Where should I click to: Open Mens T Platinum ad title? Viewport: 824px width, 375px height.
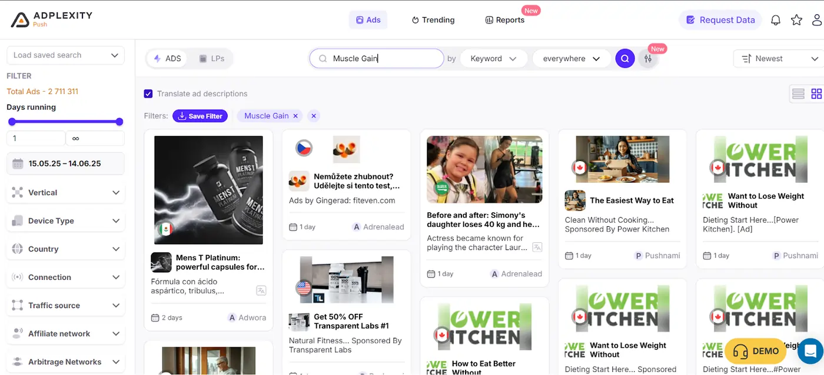tap(220, 262)
